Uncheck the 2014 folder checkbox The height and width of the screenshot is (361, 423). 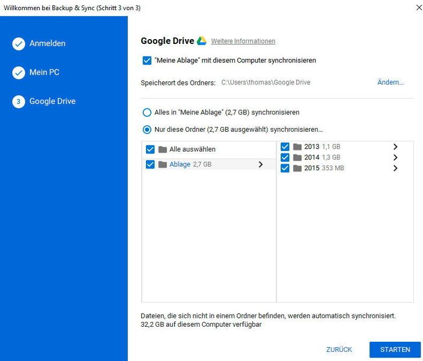click(x=285, y=158)
